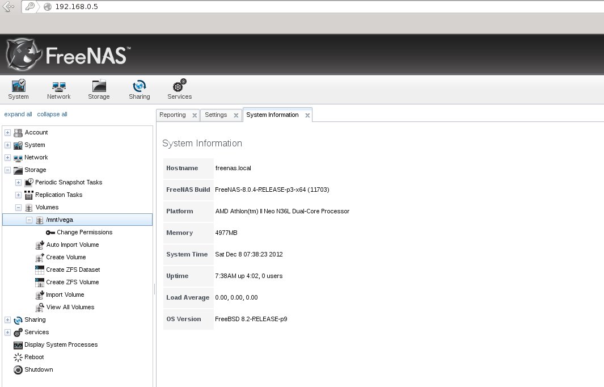Collapse the Storage tree node
This screenshot has width=604, height=387.
pyautogui.click(x=8, y=170)
